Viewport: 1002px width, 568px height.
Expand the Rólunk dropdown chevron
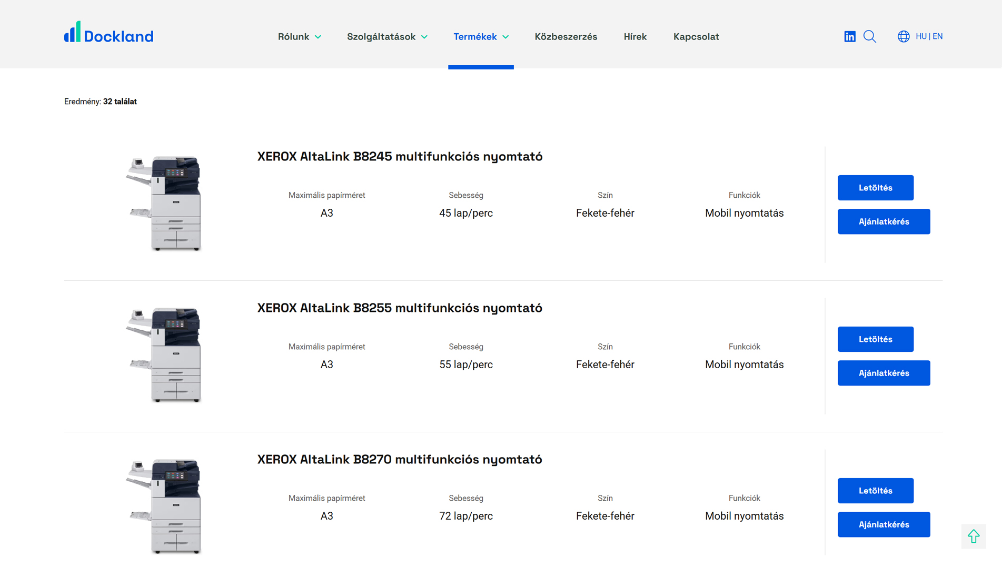tap(318, 37)
